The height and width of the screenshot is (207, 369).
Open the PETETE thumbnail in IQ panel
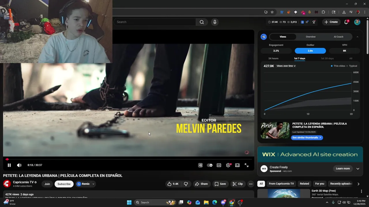point(275,130)
